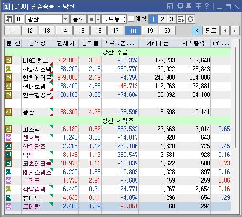Viewport: 242px width, 217px height.
Task: Select the 한국항공우 stock name
Action: coord(37,95)
